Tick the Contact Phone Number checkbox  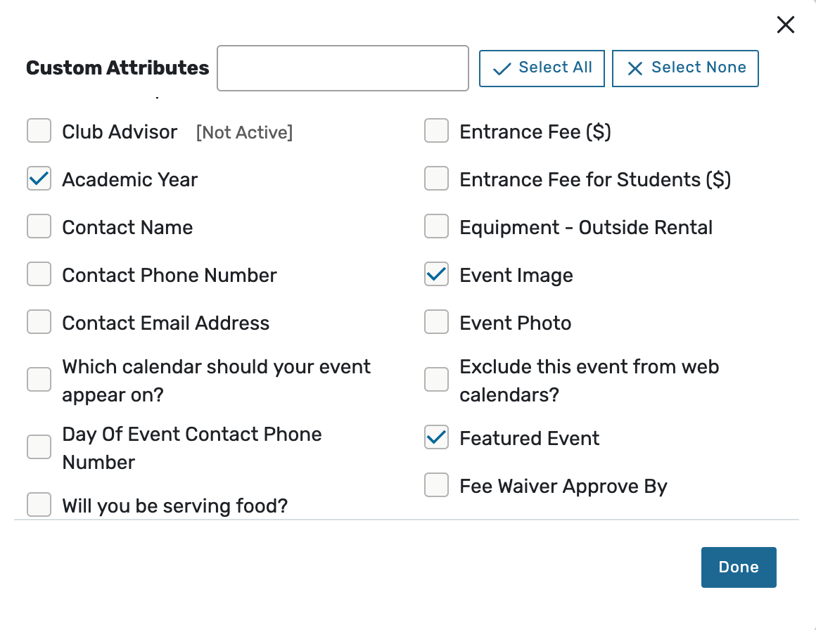[x=39, y=274]
